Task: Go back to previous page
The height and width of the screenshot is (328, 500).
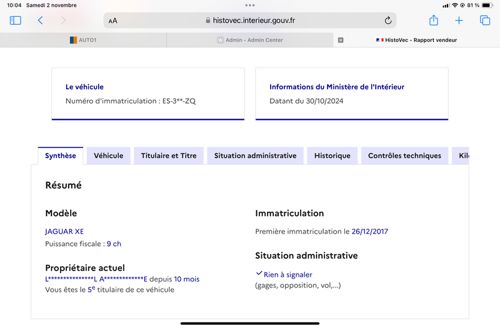Action: 40,21
